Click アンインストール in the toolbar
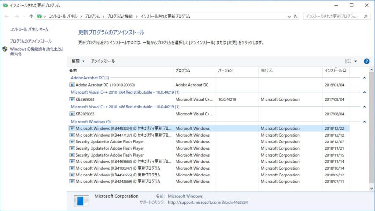The height and width of the screenshot is (211, 375). (x=103, y=61)
